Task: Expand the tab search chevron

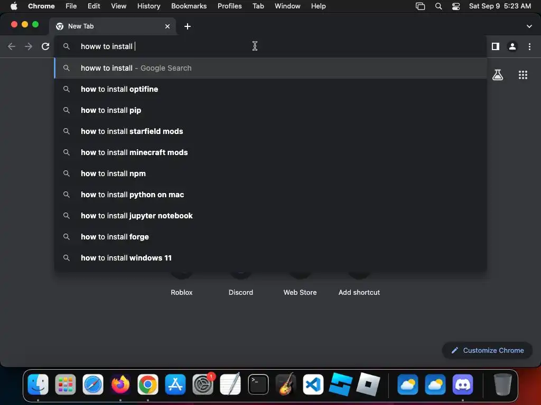Action: click(x=529, y=26)
